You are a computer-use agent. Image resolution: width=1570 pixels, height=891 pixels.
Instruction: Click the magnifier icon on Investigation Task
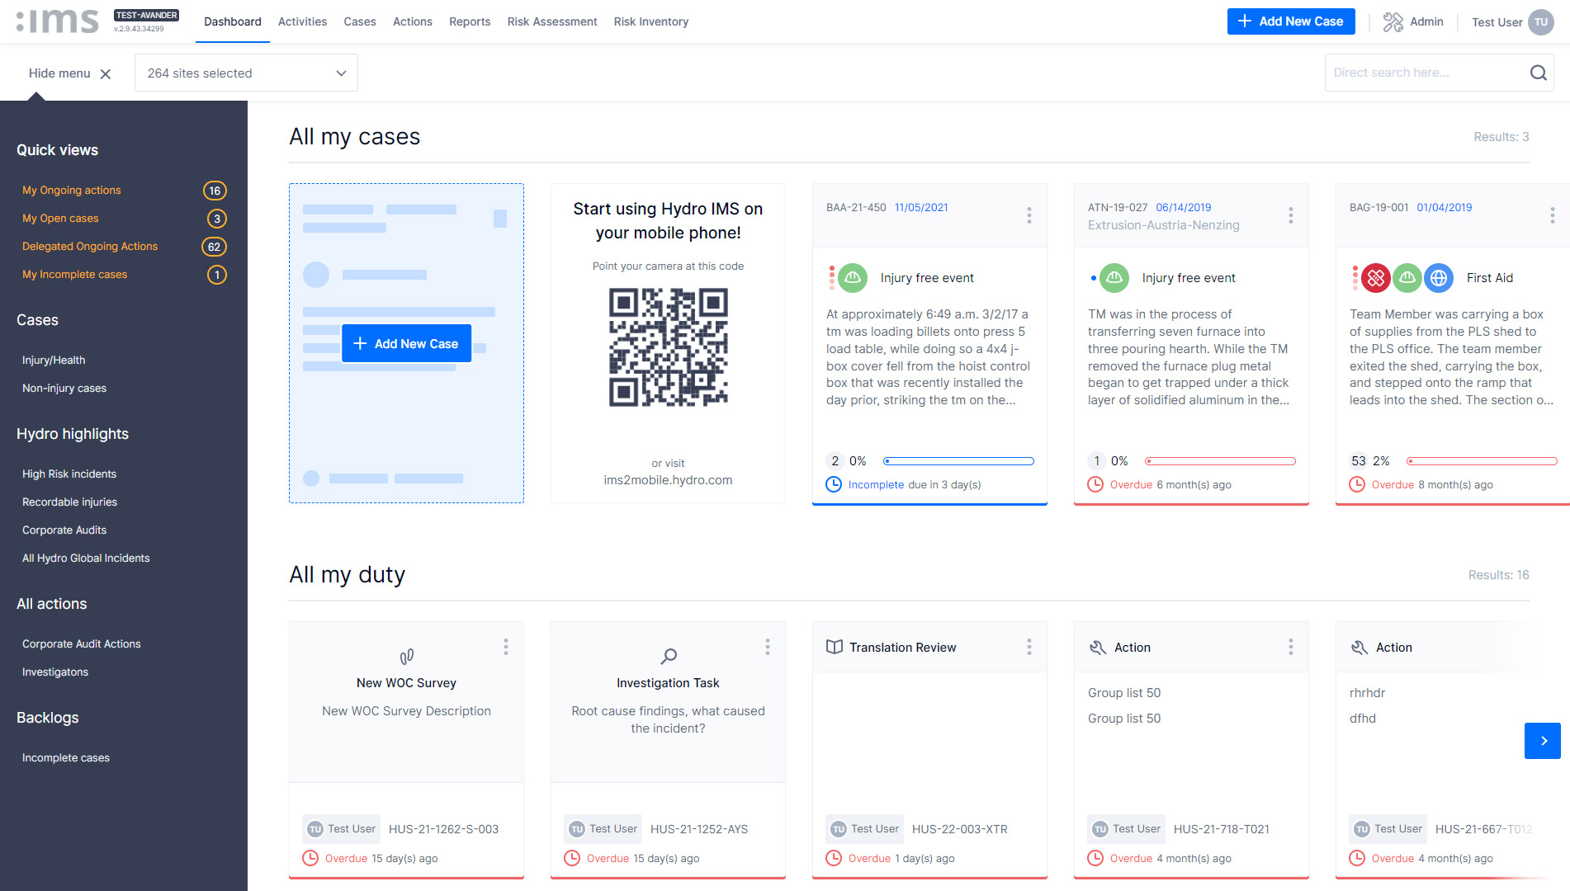coord(669,657)
